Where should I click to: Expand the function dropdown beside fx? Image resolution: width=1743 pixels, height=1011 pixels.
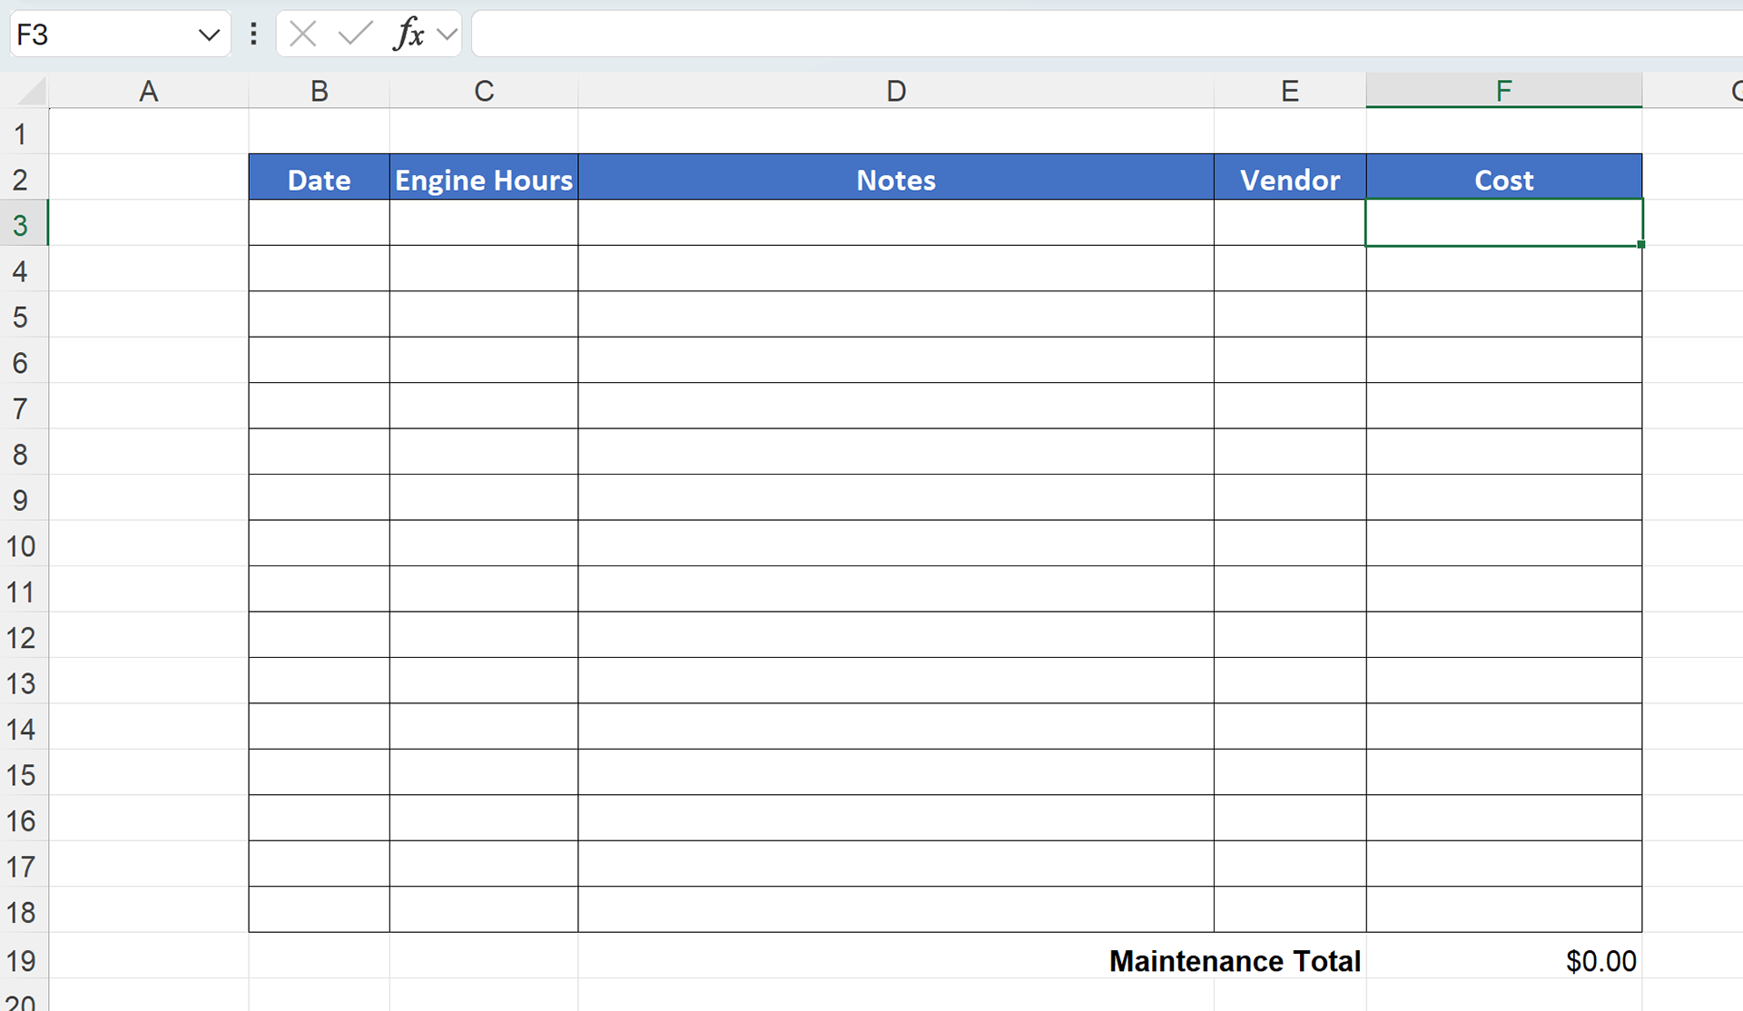447,34
